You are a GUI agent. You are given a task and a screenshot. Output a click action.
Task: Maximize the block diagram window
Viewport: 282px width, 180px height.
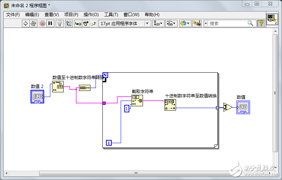tap(257, 4)
